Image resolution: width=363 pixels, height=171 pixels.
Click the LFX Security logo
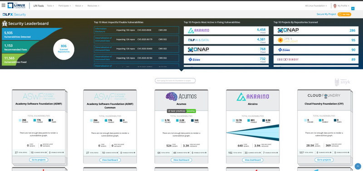pyautogui.click(x=15, y=14)
